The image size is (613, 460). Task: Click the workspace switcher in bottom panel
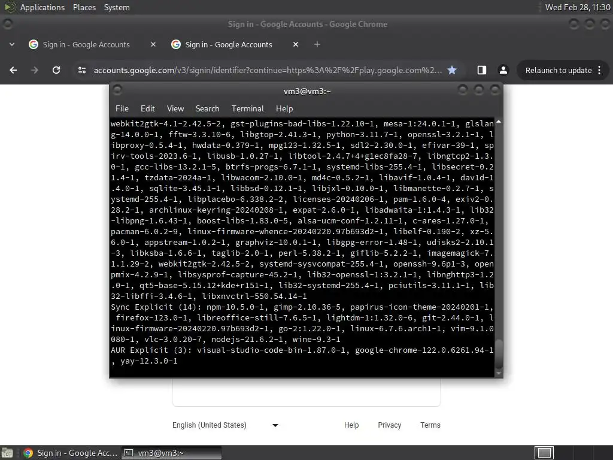[544, 453]
